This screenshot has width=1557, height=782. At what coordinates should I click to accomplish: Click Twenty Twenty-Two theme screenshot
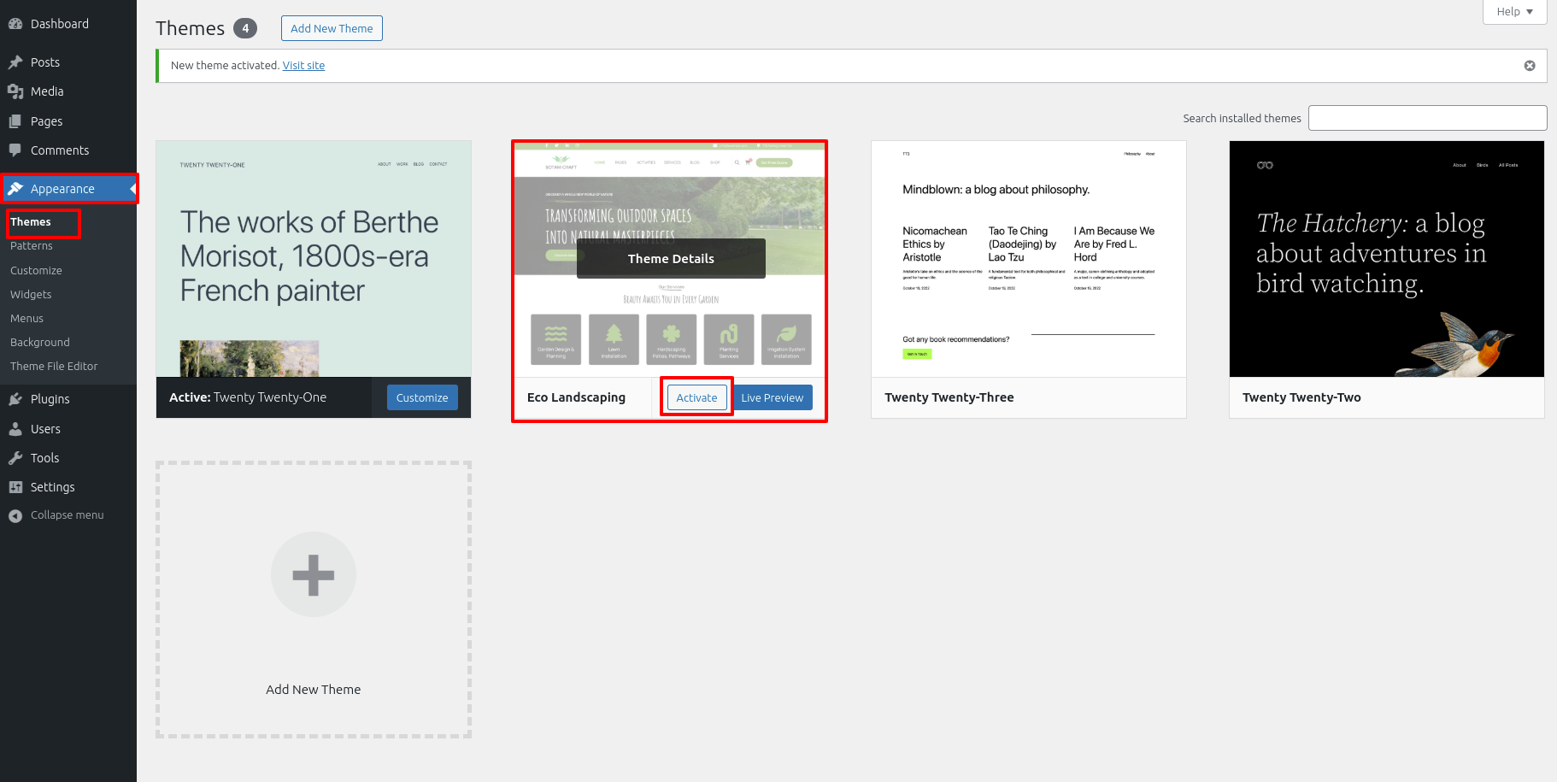point(1387,259)
